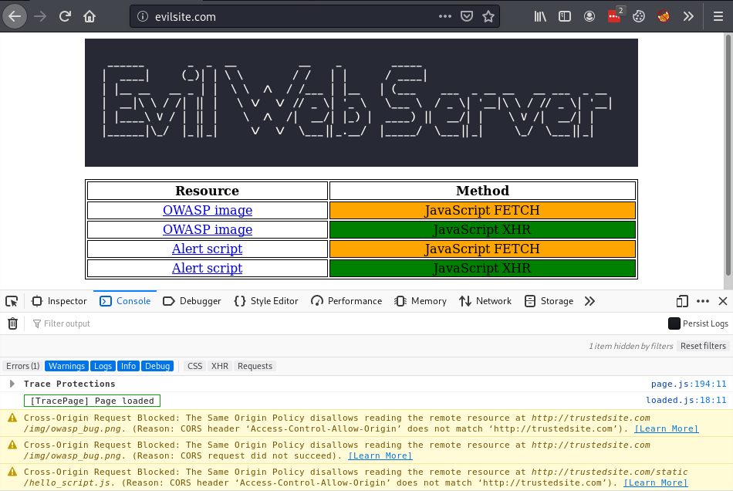This screenshot has width=733, height=491.
Task: Open Learn More for 'request did not succeed' warning
Action: click(380, 456)
